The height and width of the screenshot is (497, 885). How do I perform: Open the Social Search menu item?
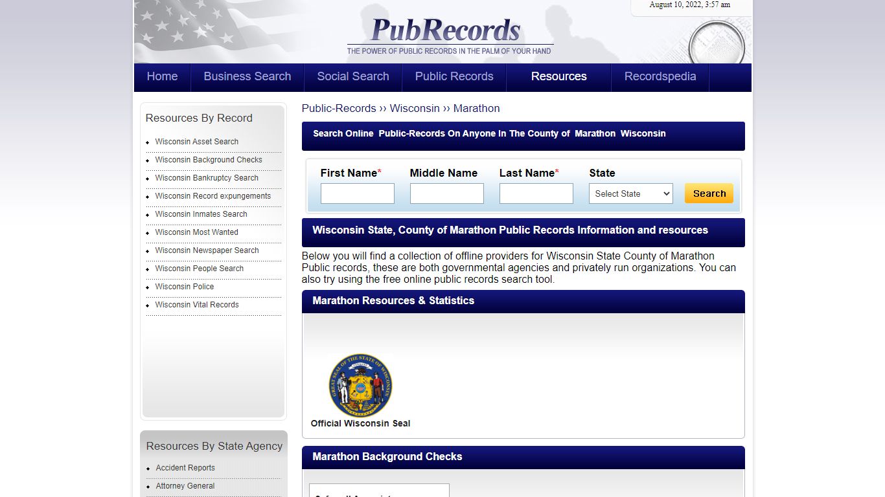353,76
